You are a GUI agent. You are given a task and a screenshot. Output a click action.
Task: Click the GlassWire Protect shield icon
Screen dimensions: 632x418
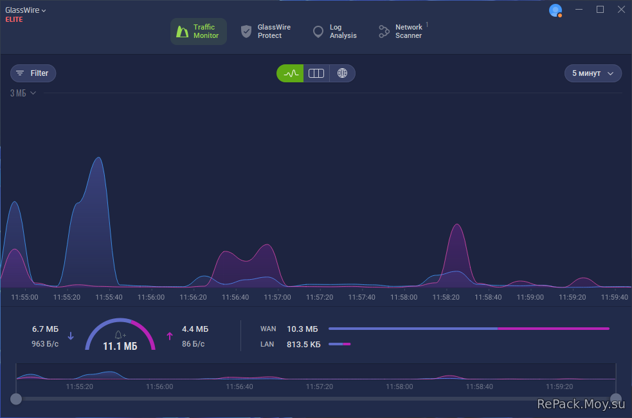246,32
